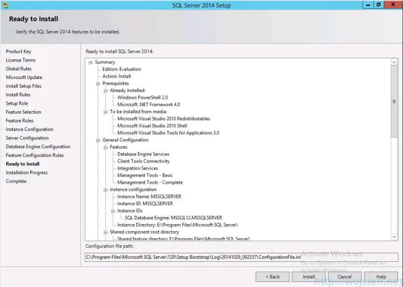Collapse the Shared component root directory node
The image size is (403, 287).
tap(105, 232)
